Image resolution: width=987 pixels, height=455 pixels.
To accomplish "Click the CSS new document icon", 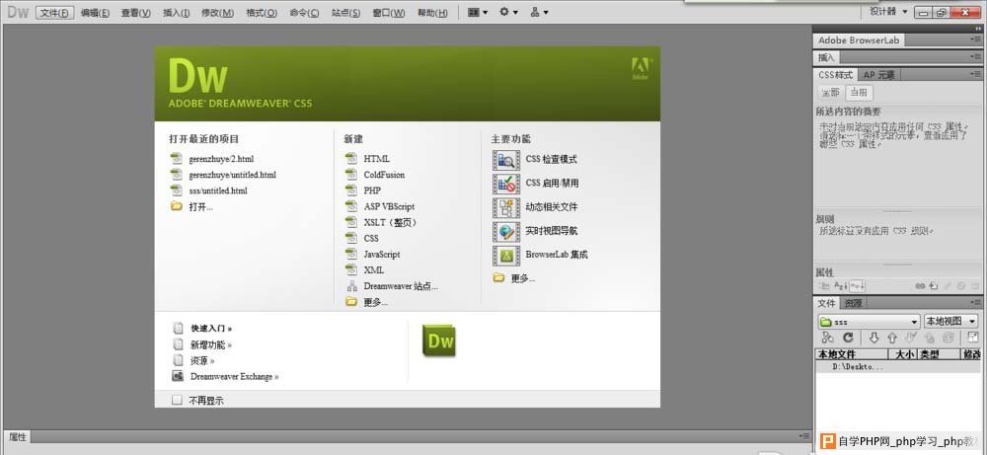I will [351, 238].
